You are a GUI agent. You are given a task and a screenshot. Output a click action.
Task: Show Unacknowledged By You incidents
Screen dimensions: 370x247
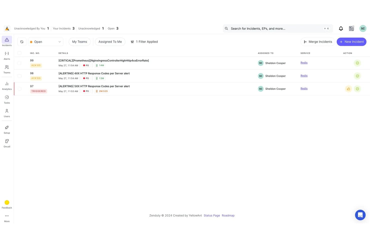coord(31,29)
